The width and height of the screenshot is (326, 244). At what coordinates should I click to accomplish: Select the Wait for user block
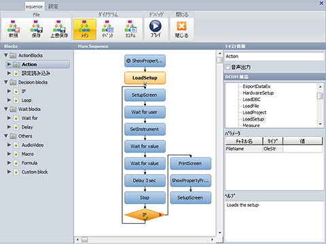(145, 112)
